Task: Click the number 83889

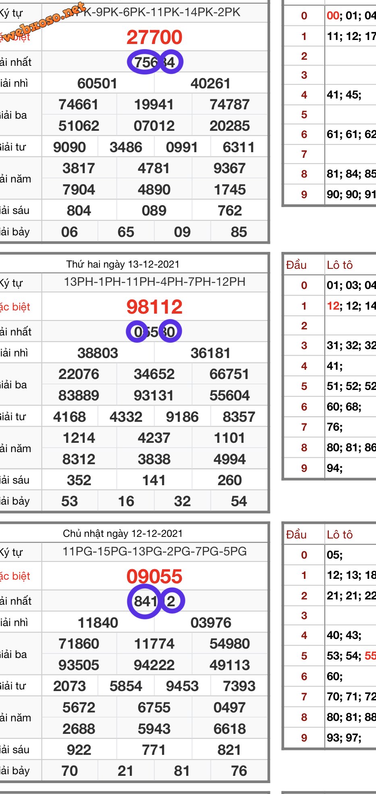Action: [x=79, y=396]
